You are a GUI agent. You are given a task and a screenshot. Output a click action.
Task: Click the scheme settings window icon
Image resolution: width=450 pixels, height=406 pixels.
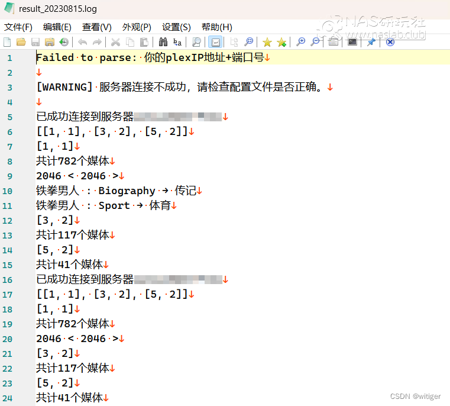(x=334, y=42)
